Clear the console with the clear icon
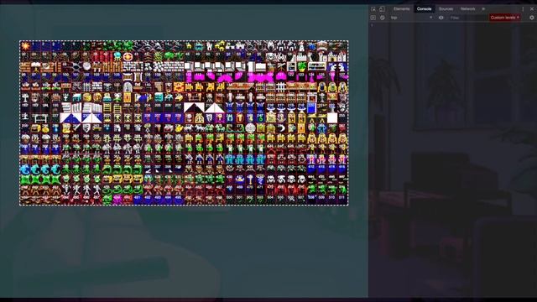This screenshot has height=302, width=537. 383,18
